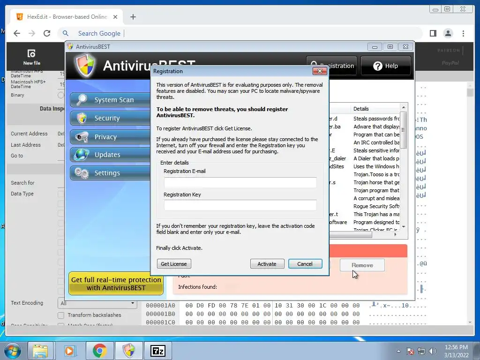The height and width of the screenshot is (360, 480).
Task: Select the HexEd.it browser tab
Action: point(67,17)
